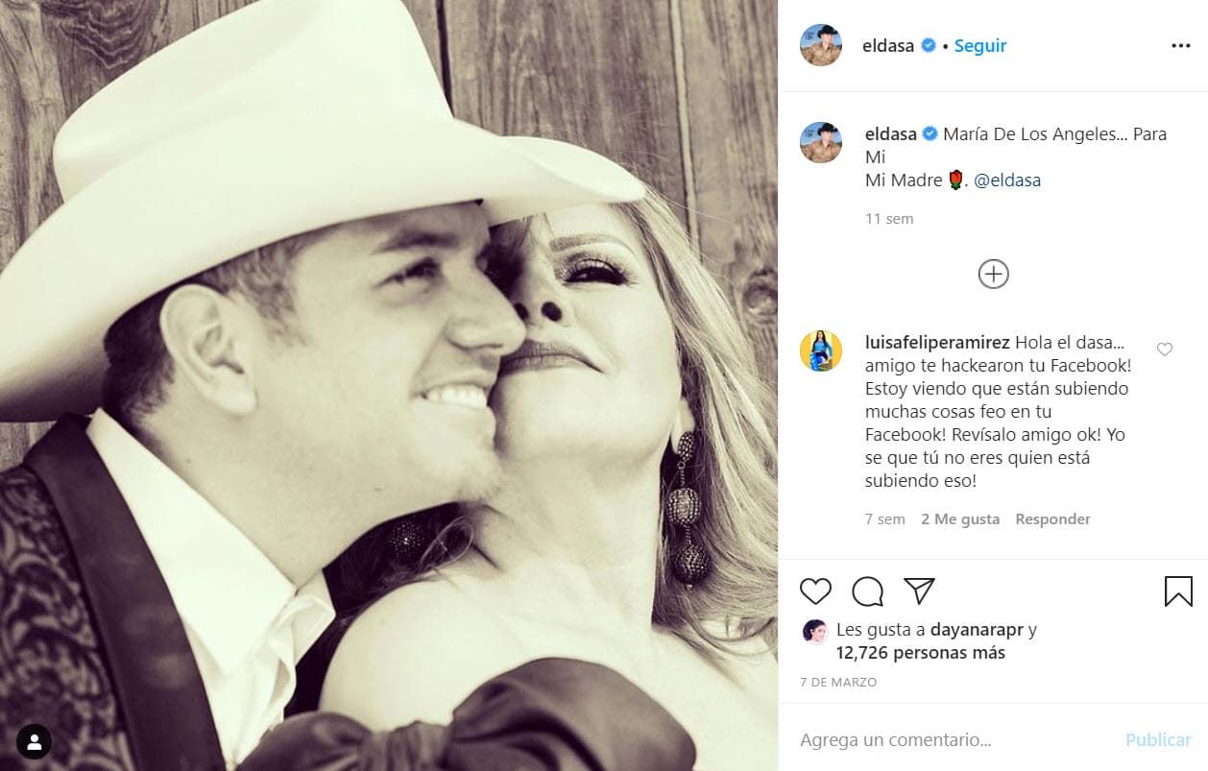Like the post with the heart icon
This screenshot has height=771, width=1208.
coord(815,591)
